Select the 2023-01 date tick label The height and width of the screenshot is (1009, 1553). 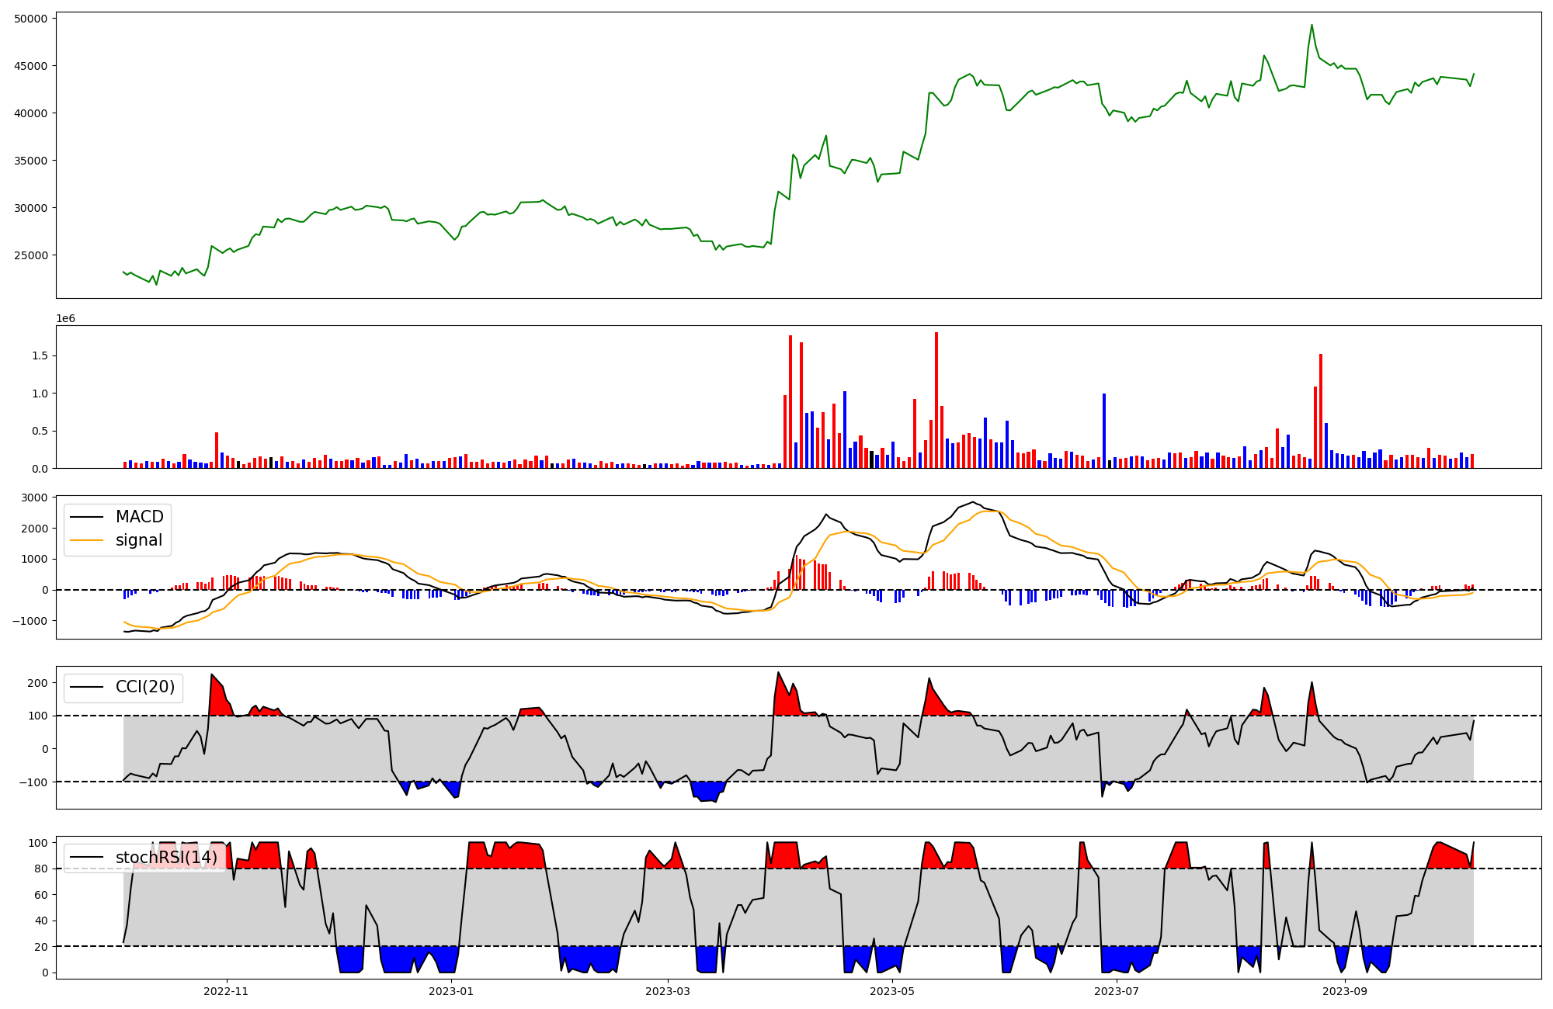click(450, 991)
